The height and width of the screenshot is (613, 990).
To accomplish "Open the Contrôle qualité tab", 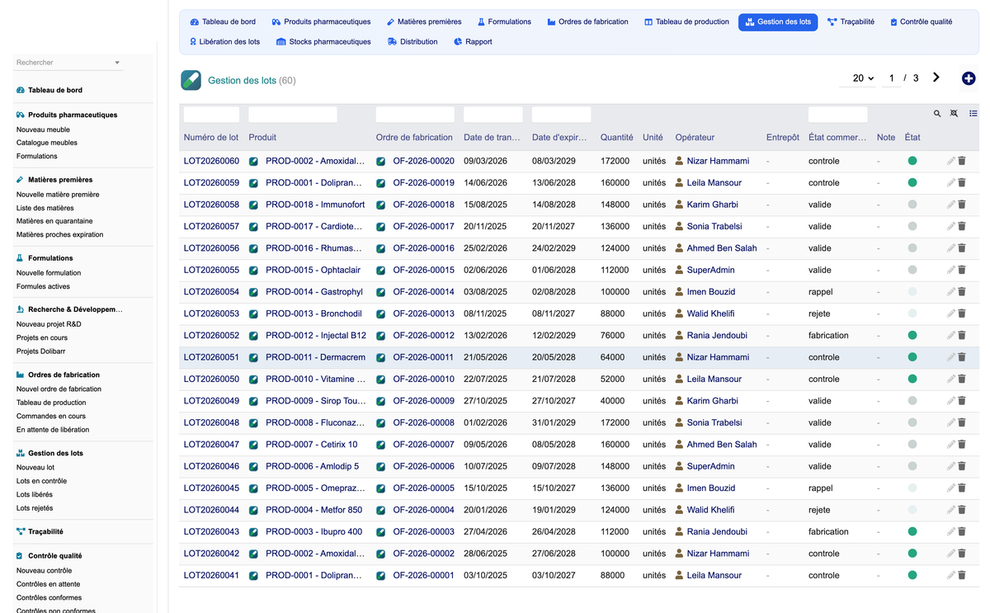I will (922, 21).
